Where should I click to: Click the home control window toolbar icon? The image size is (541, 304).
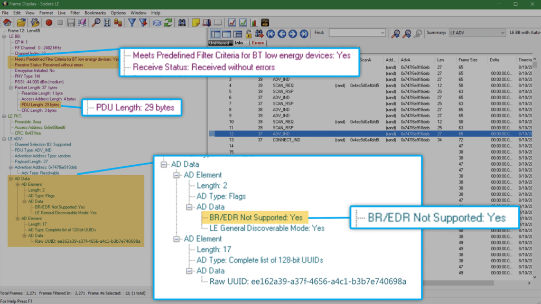tap(7, 23)
